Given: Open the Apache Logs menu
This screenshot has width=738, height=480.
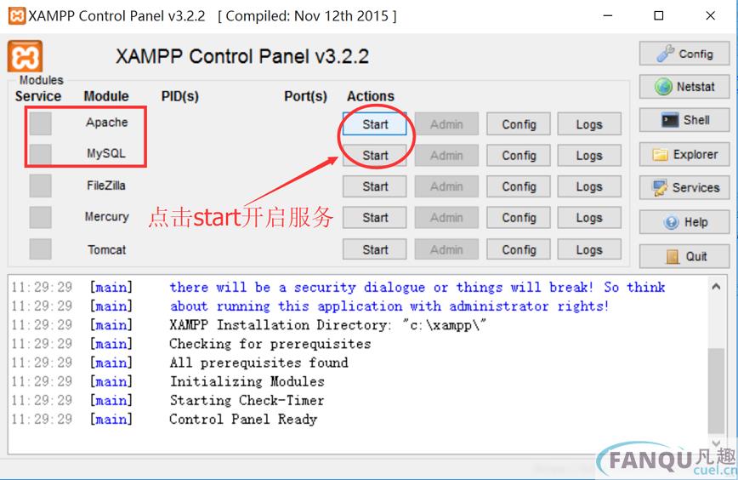Looking at the screenshot, I should tap(589, 124).
